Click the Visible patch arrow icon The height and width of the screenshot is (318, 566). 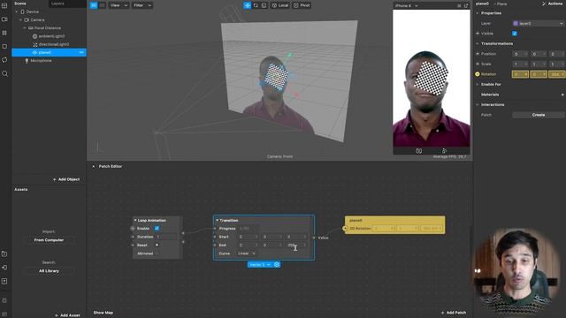coord(478,34)
